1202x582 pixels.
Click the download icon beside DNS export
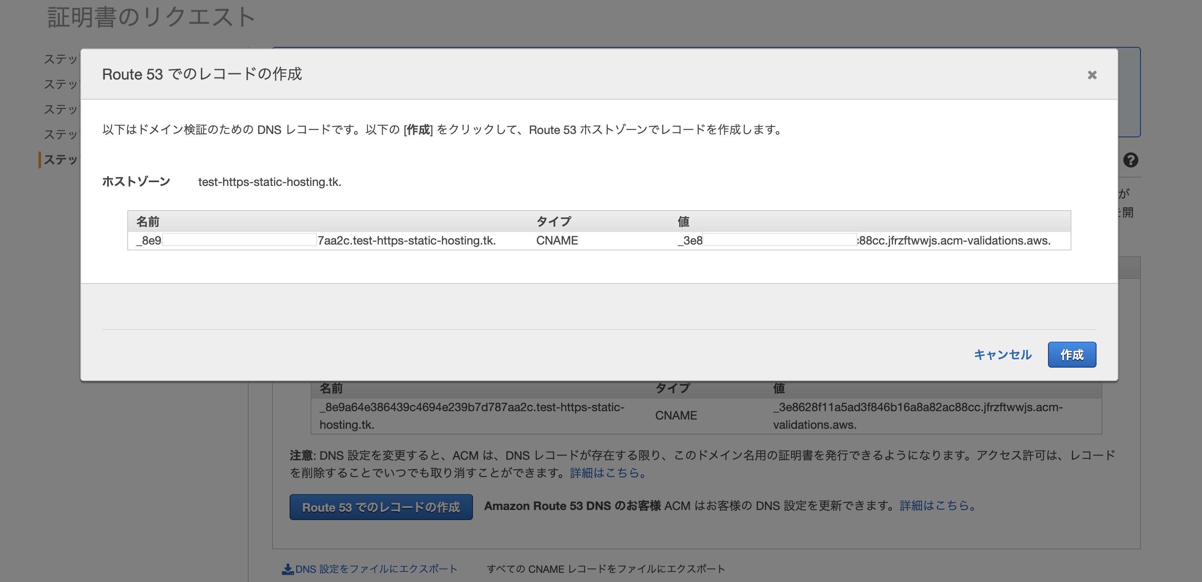point(288,569)
